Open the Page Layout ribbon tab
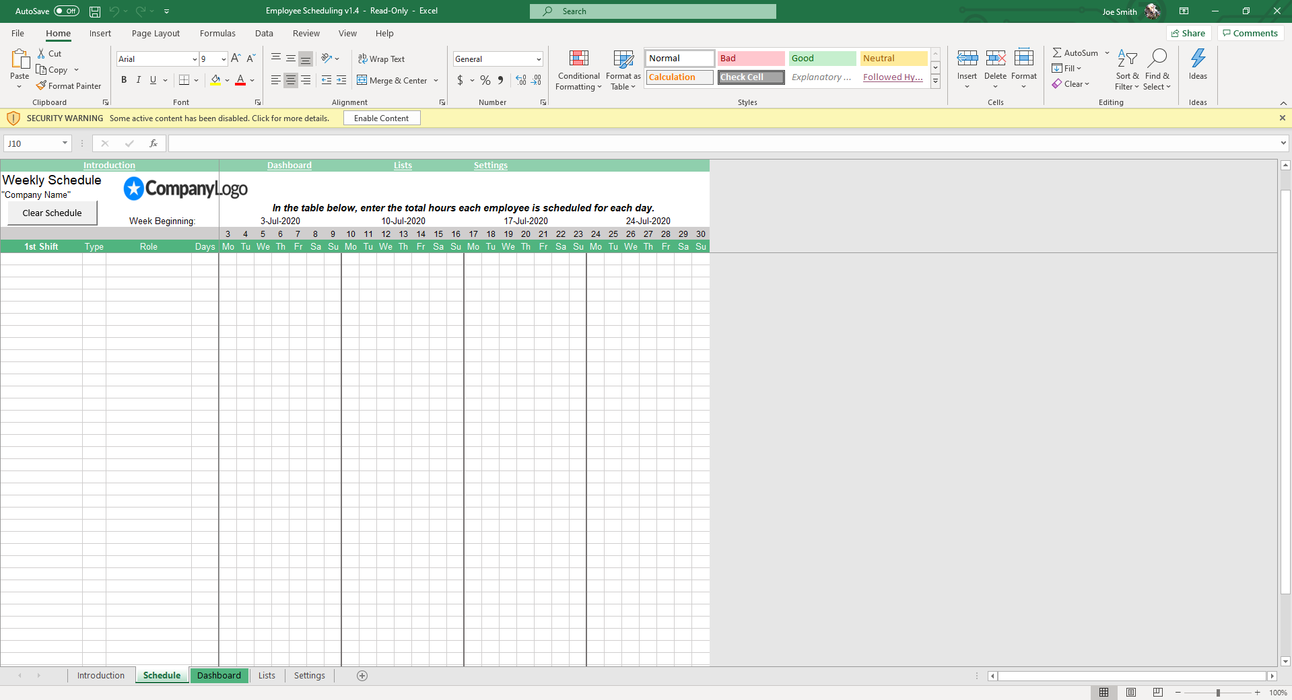Screen dimensions: 1292x700 click(x=156, y=33)
